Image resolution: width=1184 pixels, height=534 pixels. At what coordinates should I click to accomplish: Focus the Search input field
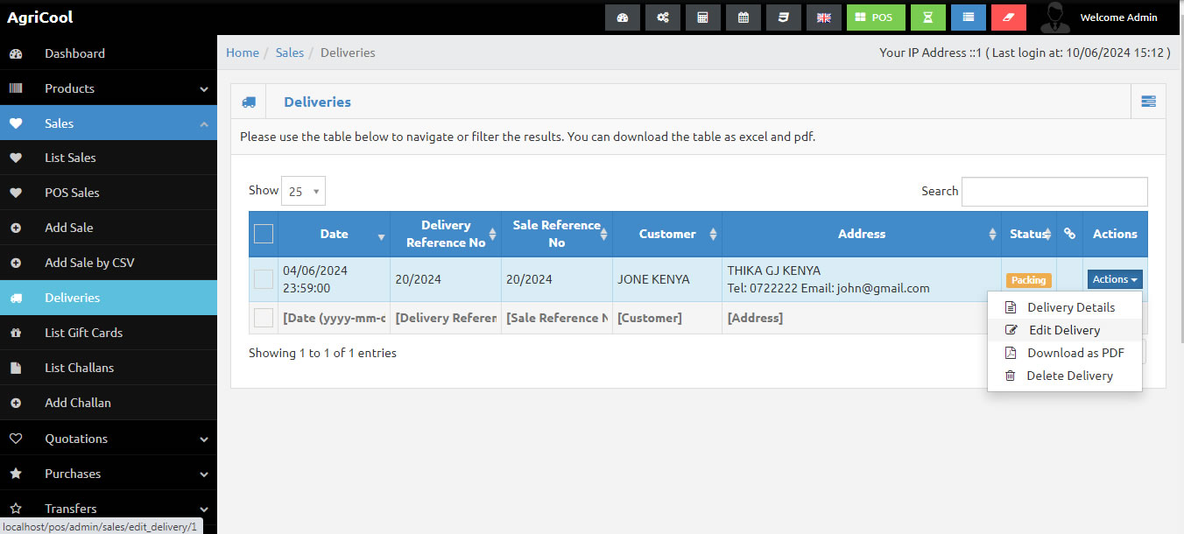[x=1054, y=192]
